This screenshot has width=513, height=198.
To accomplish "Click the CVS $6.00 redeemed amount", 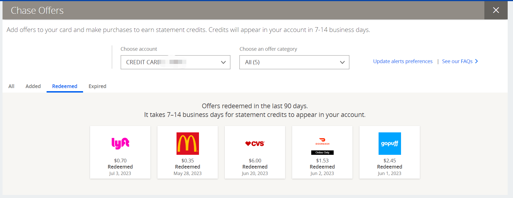I will click(x=255, y=160).
